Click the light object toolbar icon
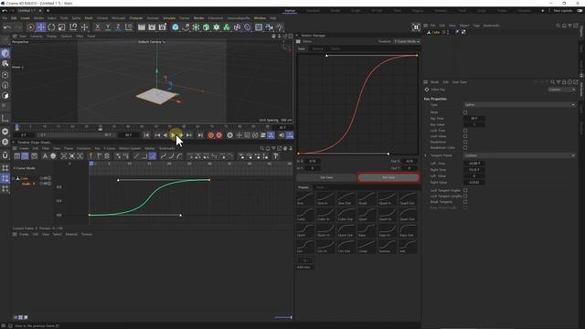This screenshot has height=329, width=585. coord(280,27)
